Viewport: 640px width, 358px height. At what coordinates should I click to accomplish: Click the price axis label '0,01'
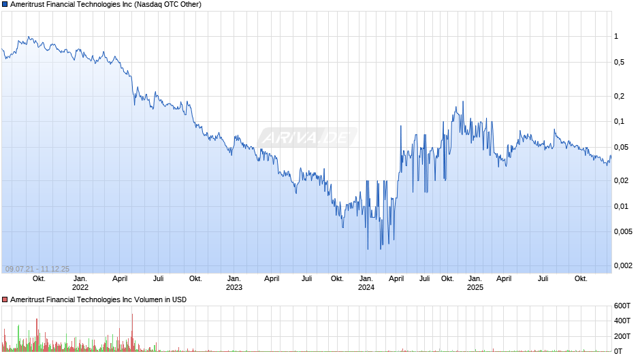point(621,206)
